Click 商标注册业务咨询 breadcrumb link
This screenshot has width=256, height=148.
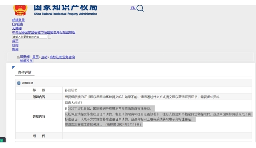(62, 57)
